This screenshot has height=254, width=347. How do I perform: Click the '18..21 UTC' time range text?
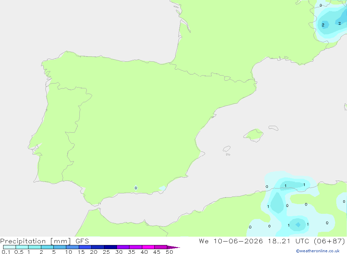288,241
